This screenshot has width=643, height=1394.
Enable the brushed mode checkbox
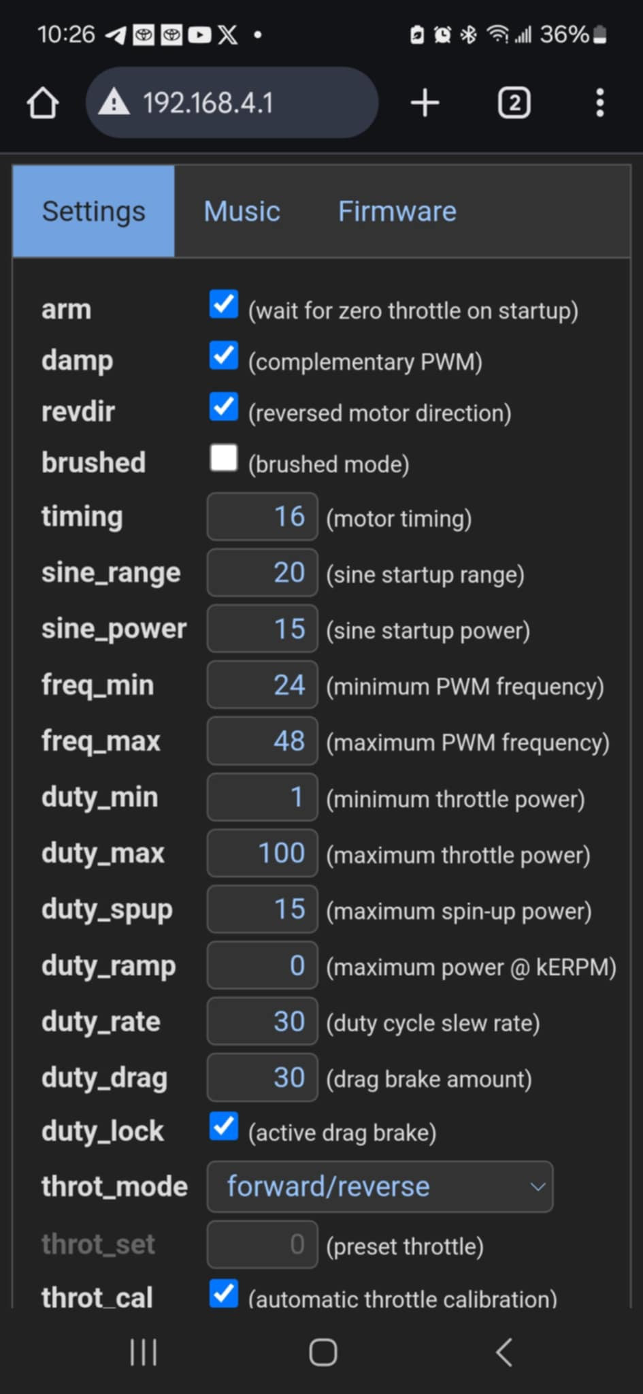click(224, 458)
